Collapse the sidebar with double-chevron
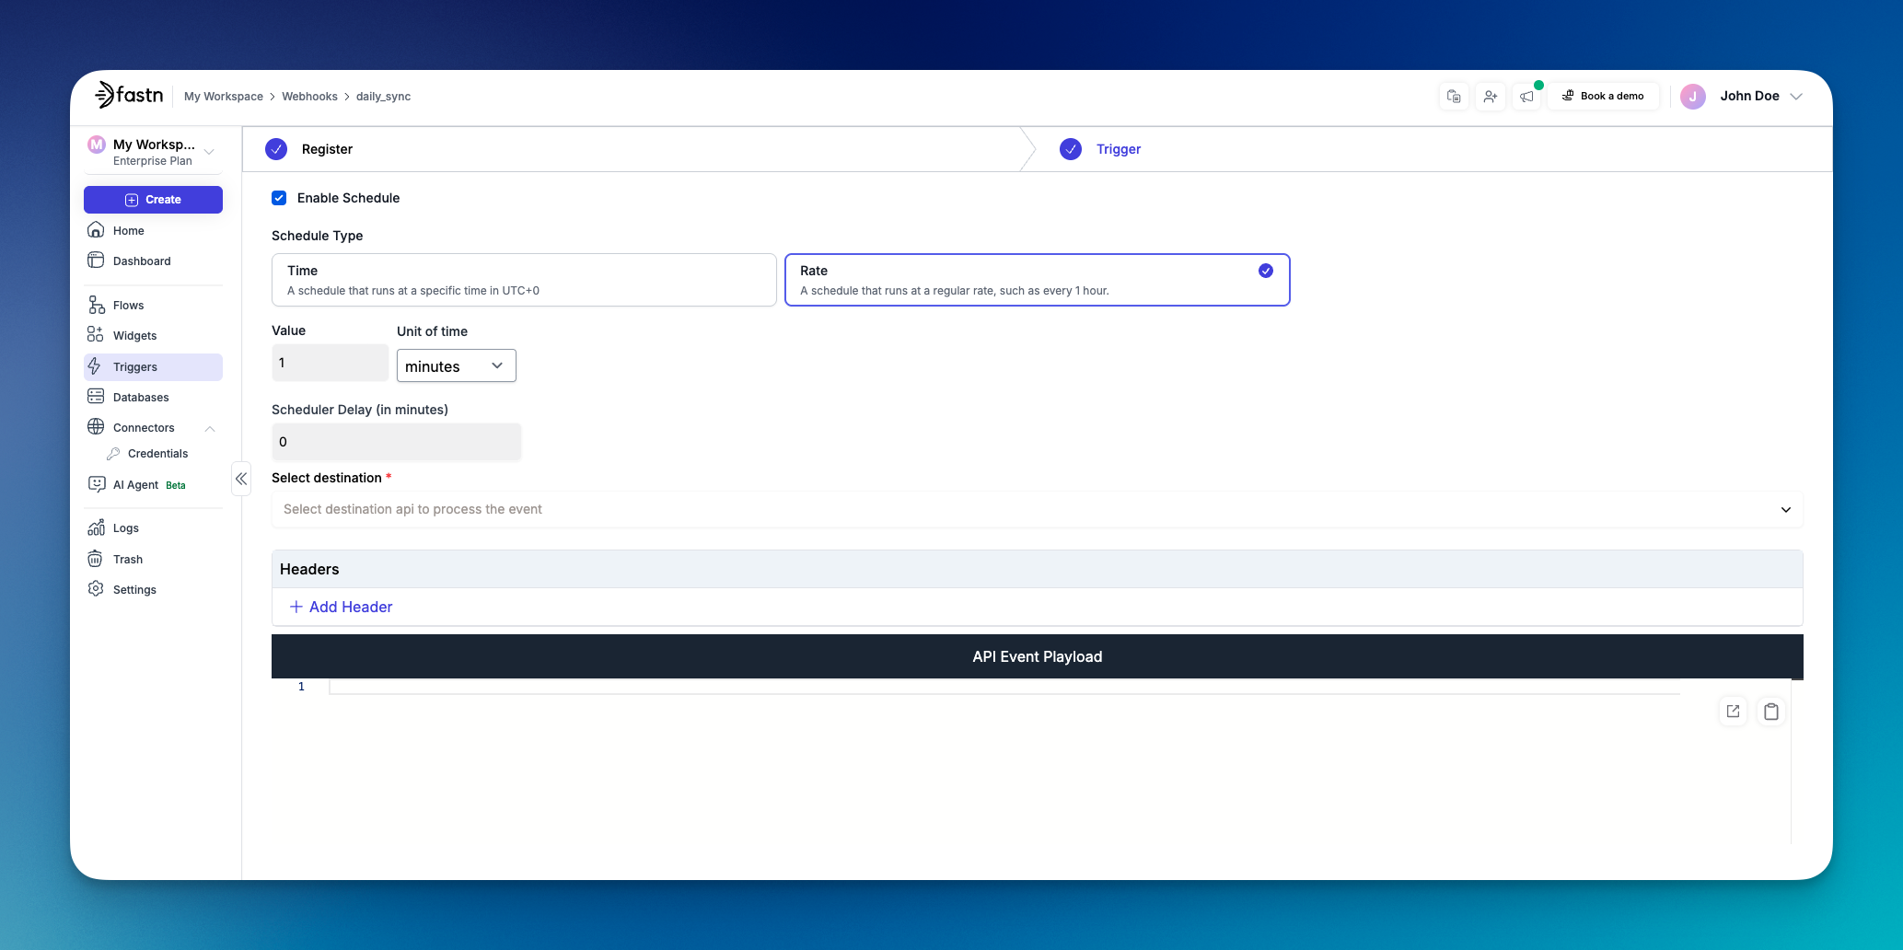This screenshot has width=1903, height=950. coord(241,479)
